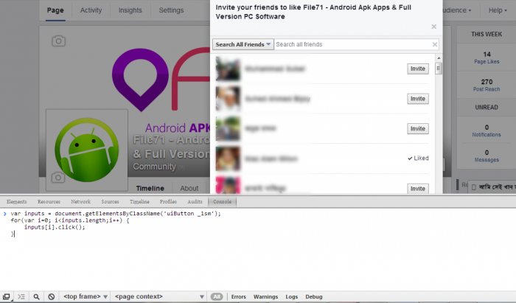Switch to DevTools Sources tab
This screenshot has width=516, height=303.
(x=110, y=202)
